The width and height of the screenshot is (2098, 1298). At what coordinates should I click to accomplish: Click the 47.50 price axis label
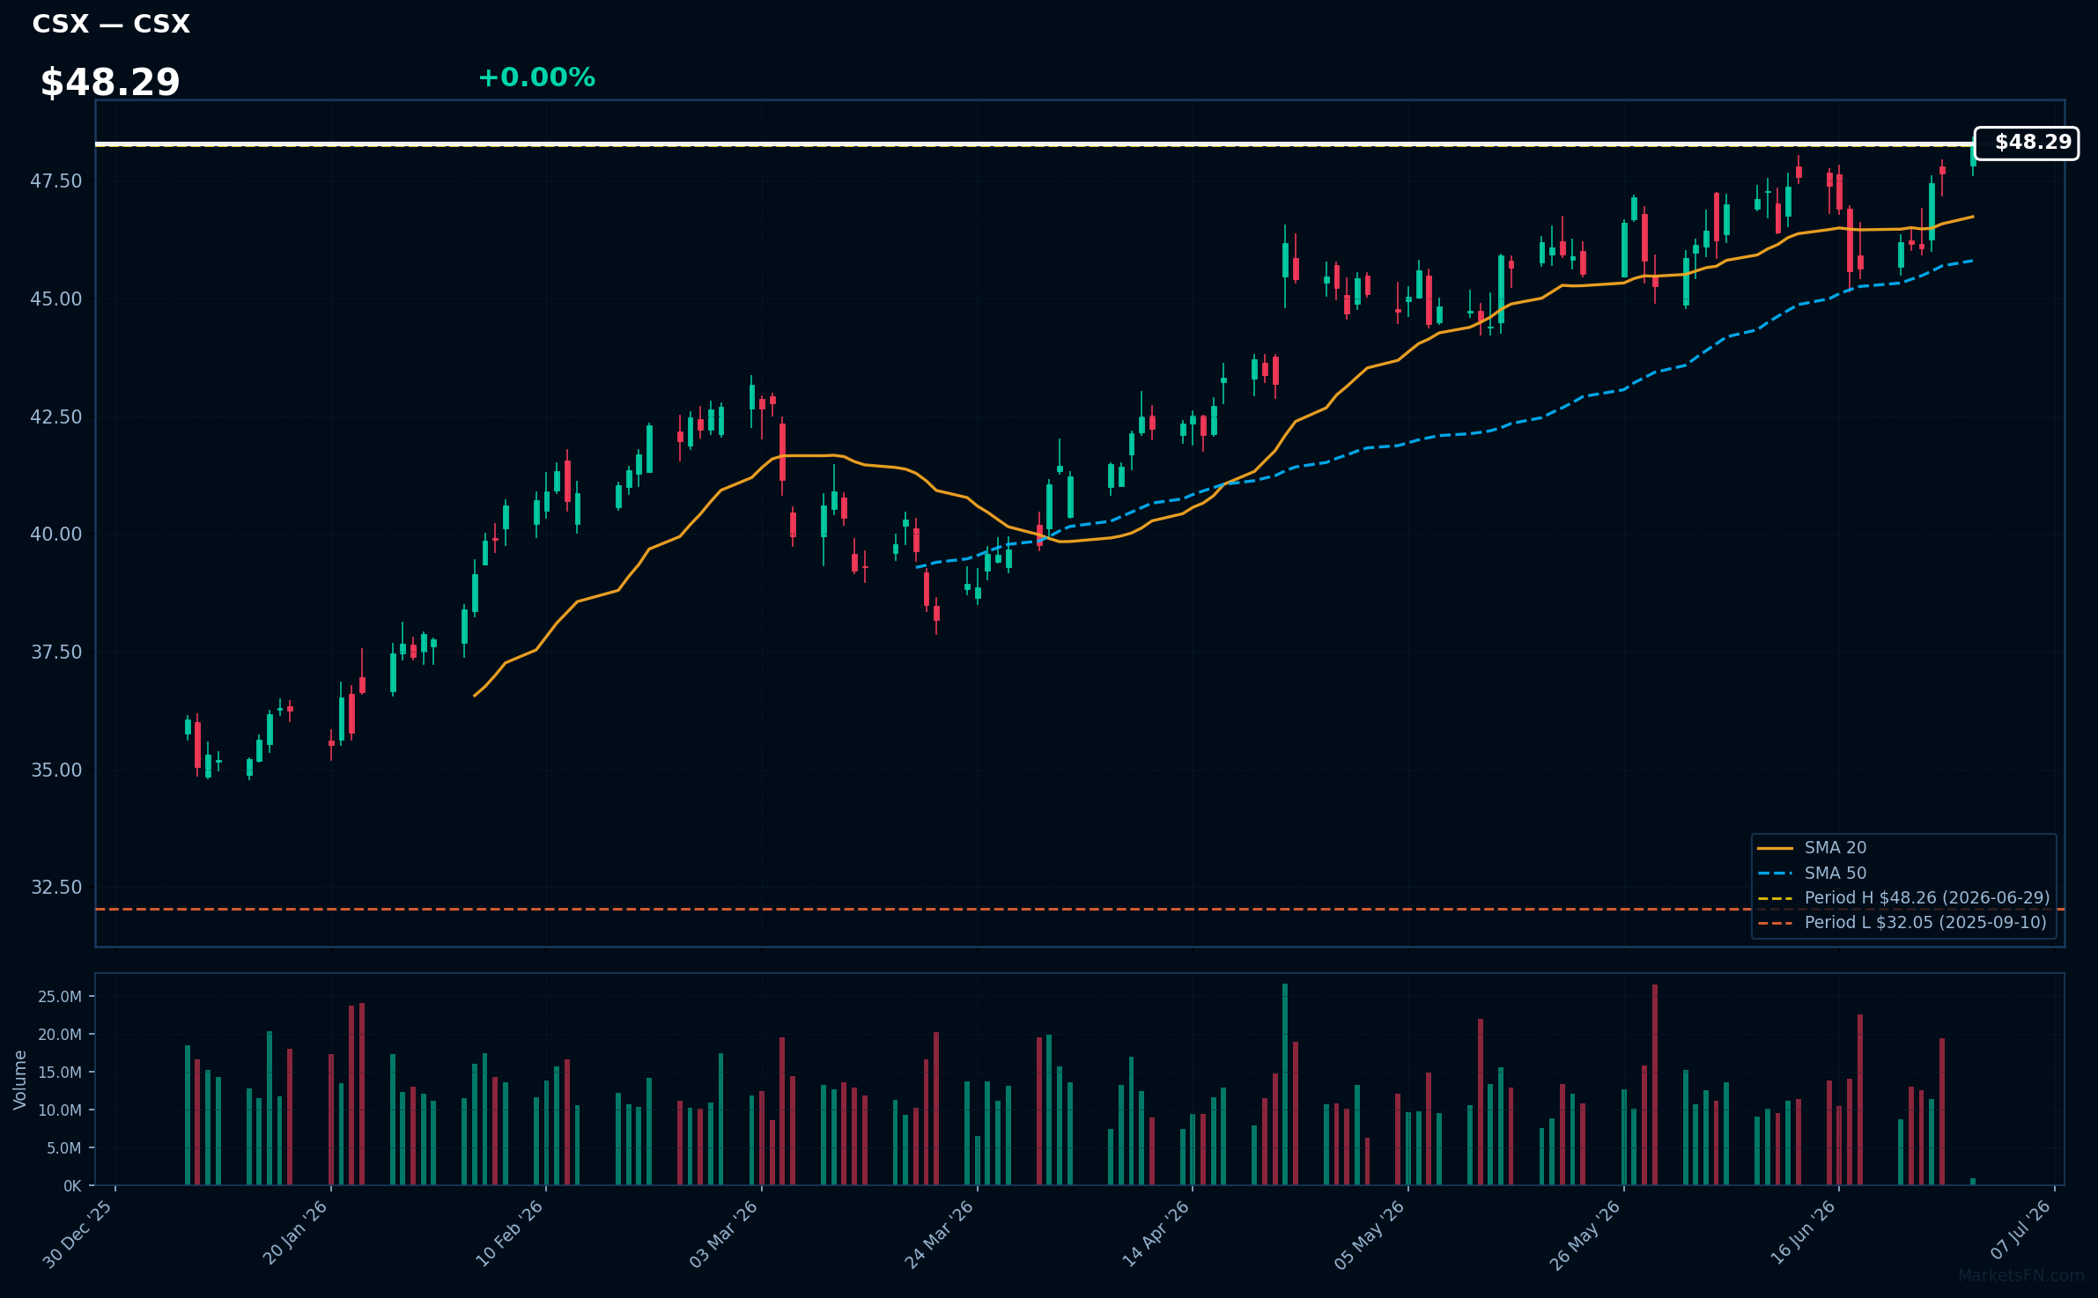point(56,181)
